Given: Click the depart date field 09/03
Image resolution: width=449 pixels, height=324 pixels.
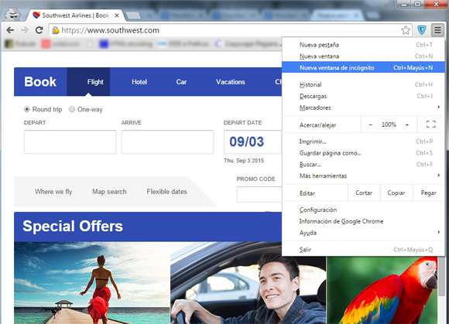Looking at the screenshot, I should (x=253, y=142).
